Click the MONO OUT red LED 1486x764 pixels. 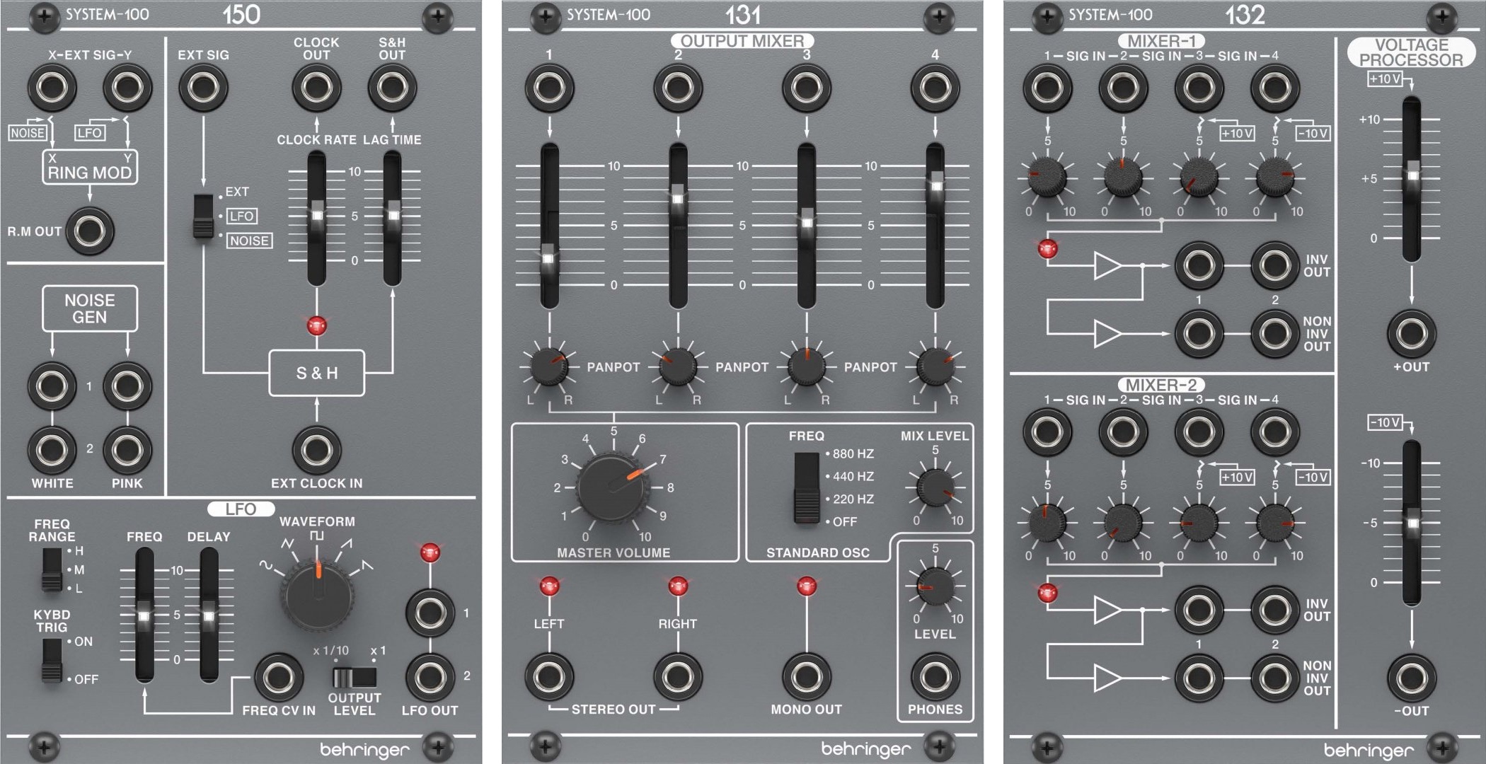(x=806, y=586)
